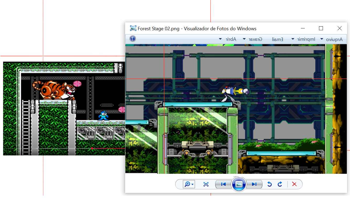Expand the Abrir dropdown
Image resolution: width=350 pixels, height=214 pixels.
(228, 39)
